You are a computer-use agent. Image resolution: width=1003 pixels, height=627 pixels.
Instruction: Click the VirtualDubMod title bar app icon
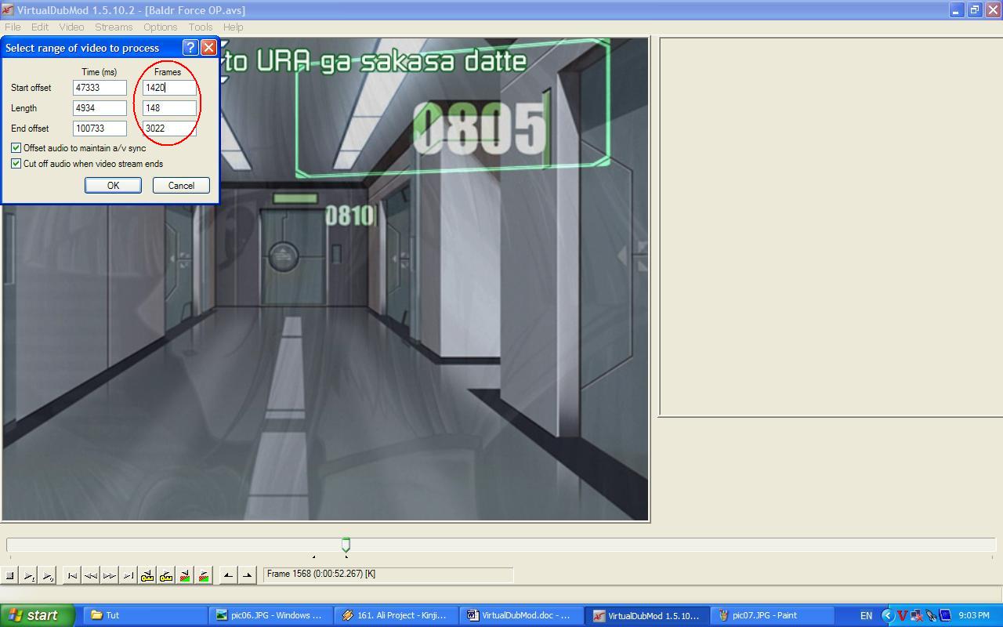(7, 9)
